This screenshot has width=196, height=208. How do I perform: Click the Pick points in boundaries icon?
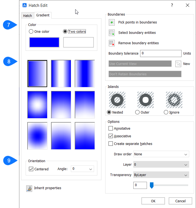tap(112, 22)
